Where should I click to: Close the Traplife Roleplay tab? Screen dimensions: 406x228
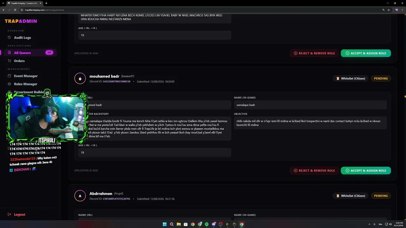click(x=41, y=3)
